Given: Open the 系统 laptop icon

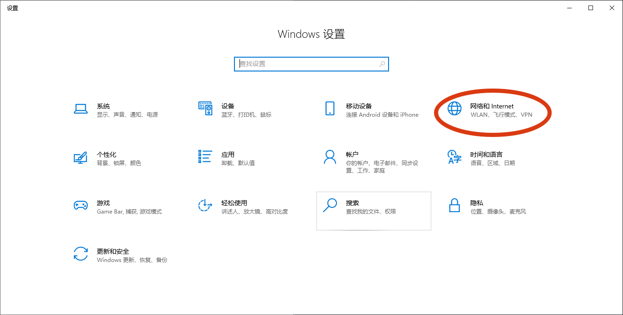Looking at the screenshot, I should tap(81, 109).
